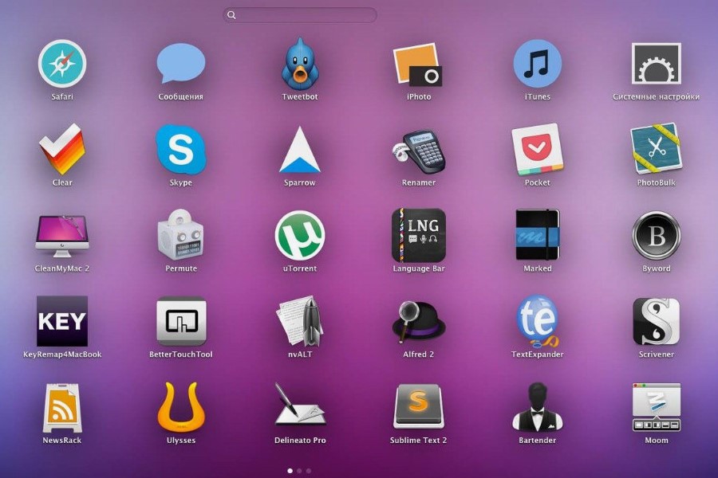Screen dimensions: 718x478
Task: Open the uTorrent client
Action: [x=300, y=236]
